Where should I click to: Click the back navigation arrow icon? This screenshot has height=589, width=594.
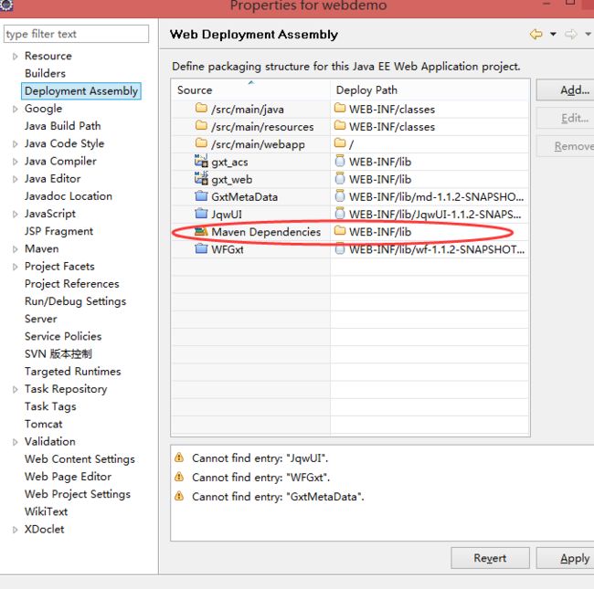536,35
